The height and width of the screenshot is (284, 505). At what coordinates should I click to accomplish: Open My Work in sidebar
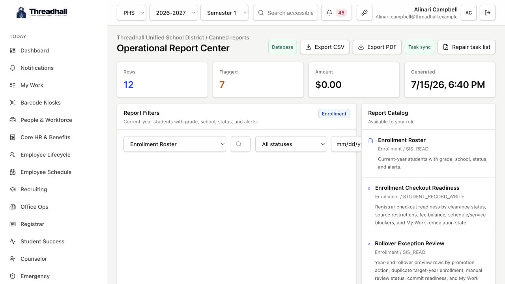pos(53,85)
